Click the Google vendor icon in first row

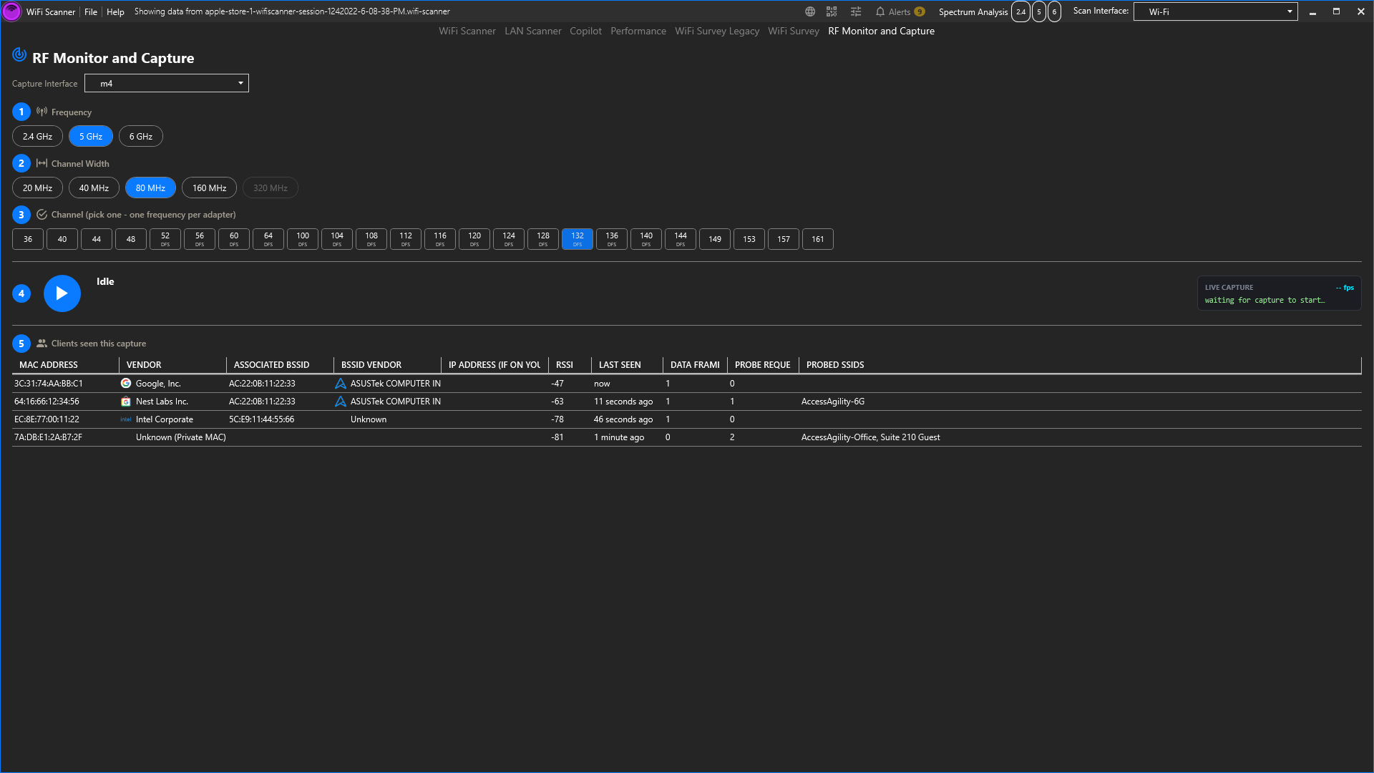(x=126, y=384)
